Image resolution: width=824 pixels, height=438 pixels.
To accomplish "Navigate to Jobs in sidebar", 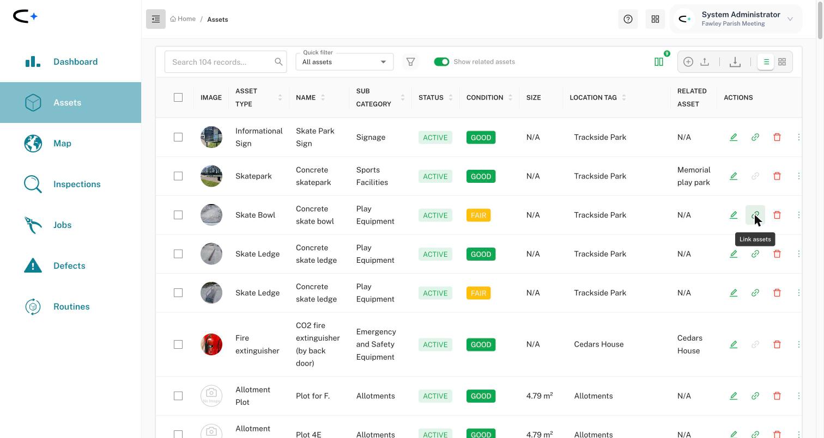I will 70,225.
